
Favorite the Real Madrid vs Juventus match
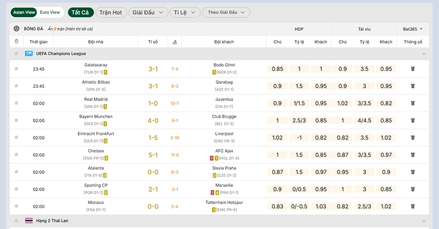click(16, 103)
